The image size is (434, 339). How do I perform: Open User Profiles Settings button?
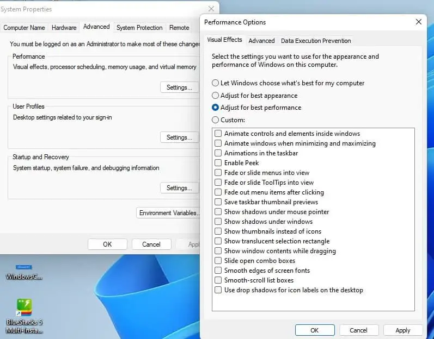coord(179,137)
